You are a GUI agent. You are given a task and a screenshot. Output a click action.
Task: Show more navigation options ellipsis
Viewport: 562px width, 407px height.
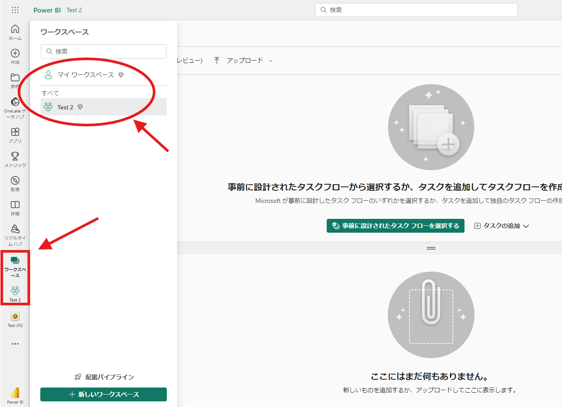point(15,344)
